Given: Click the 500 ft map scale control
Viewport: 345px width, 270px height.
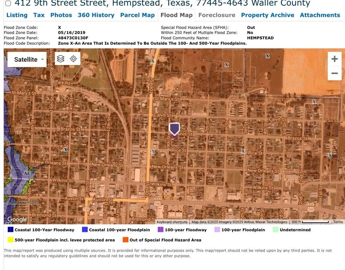Looking at the screenshot, I should pyautogui.click(x=310, y=222).
